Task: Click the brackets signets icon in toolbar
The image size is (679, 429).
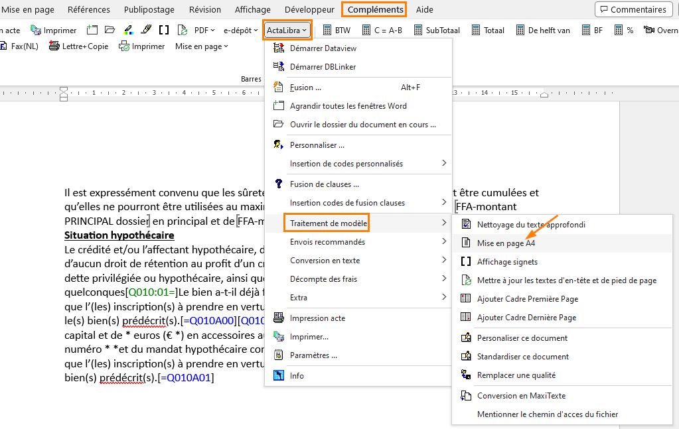Action: click(x=164, y=30)
